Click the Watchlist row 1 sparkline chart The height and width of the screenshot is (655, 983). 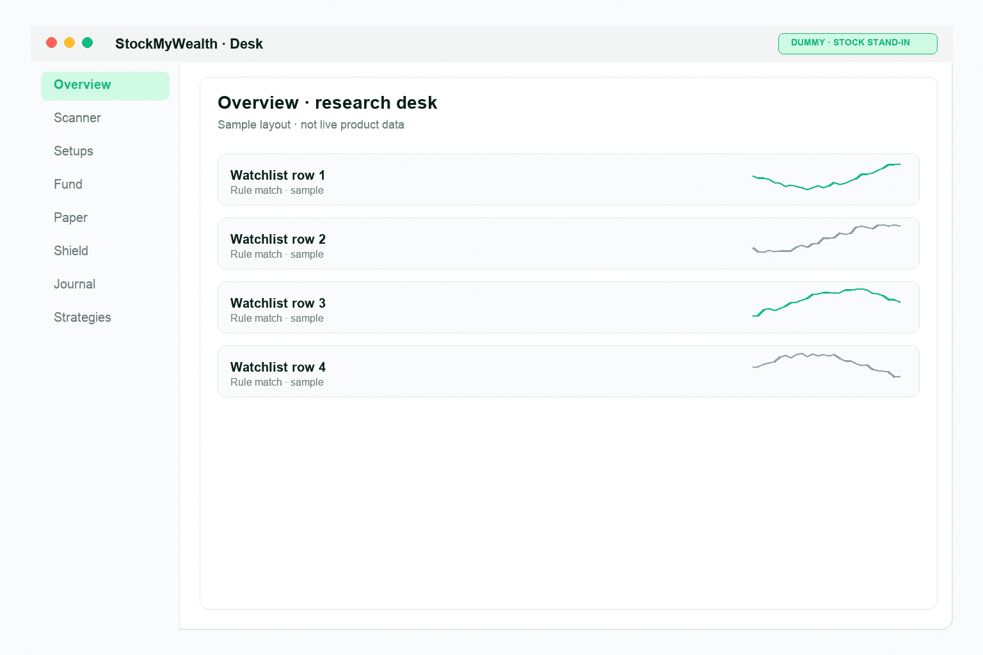(x=826, y=177)
